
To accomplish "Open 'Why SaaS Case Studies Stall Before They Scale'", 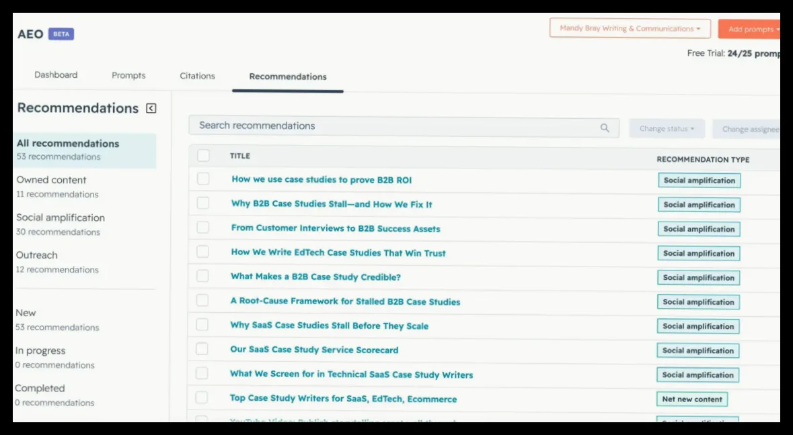I will pyautogui.click(x=329, y=326).
